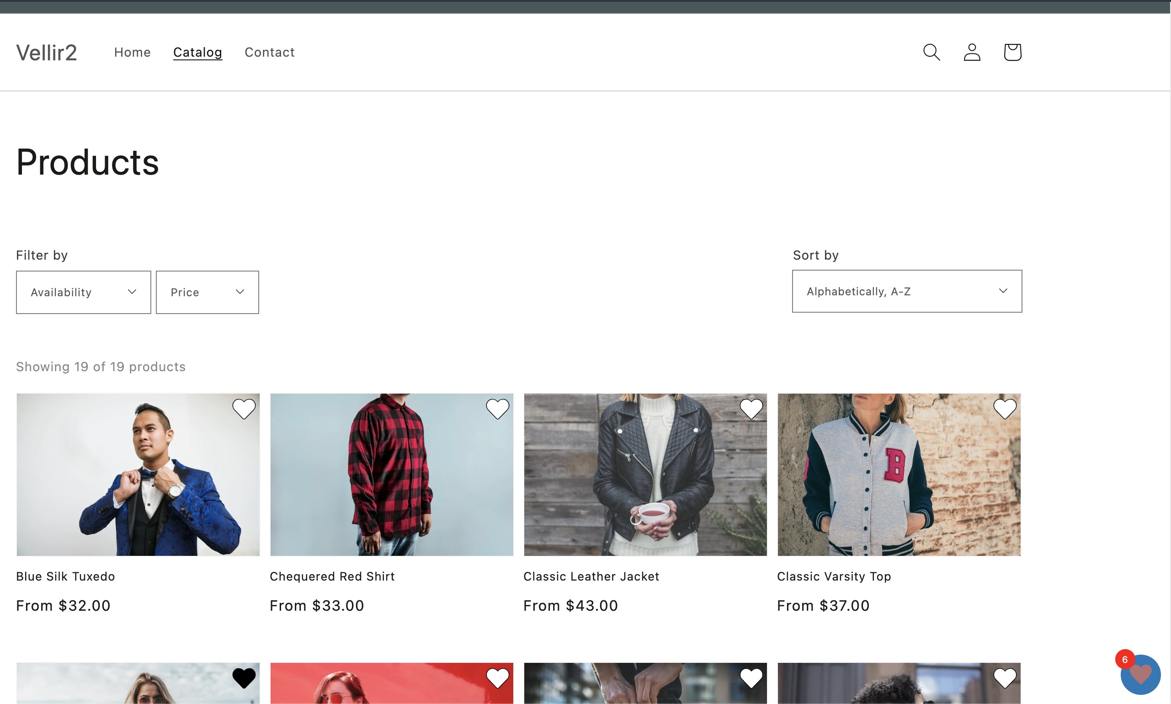Toggle wishlist heart on Chequered Red Shirt
This screenshot has width=1171, height=704.
coord(498,409)
